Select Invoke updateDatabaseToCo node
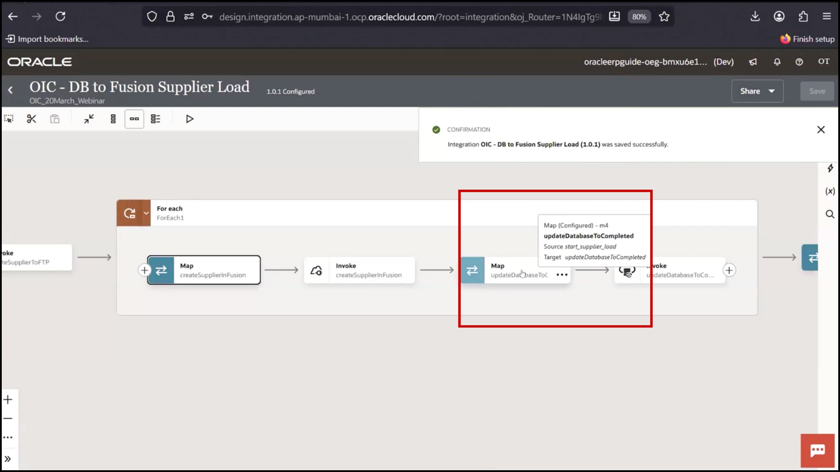The height and width of the screenshot is (472, 840). (x=669, y=270)
